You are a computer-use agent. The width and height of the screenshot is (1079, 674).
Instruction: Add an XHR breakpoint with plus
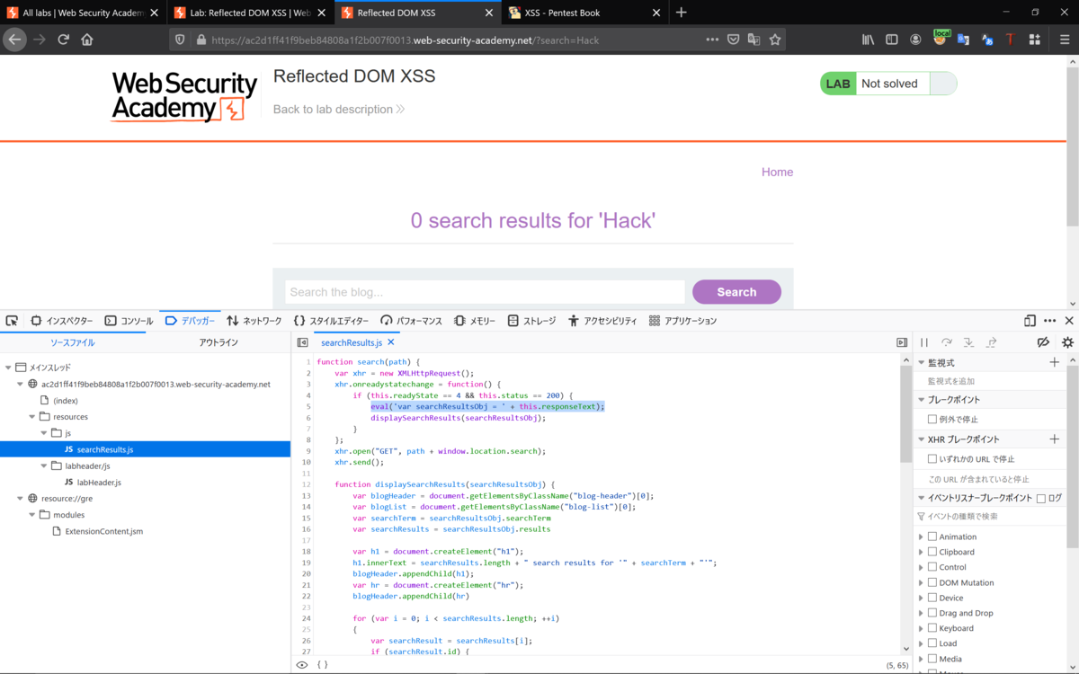pos(1055,439)
